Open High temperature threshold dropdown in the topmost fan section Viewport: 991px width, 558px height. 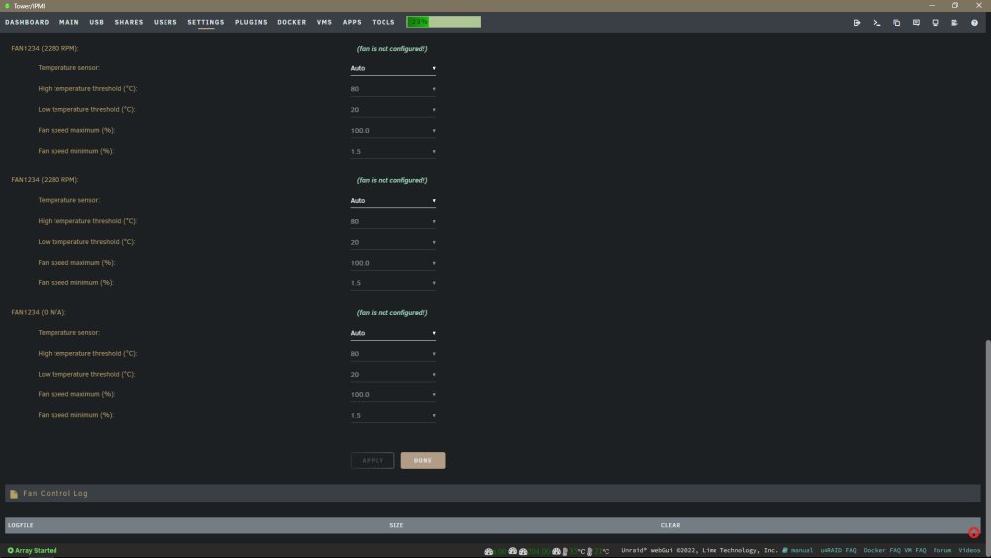pyautogui.click(x=392, y=89)
